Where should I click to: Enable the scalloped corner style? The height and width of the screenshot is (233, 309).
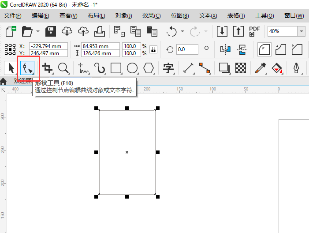(x=281, y=49)
